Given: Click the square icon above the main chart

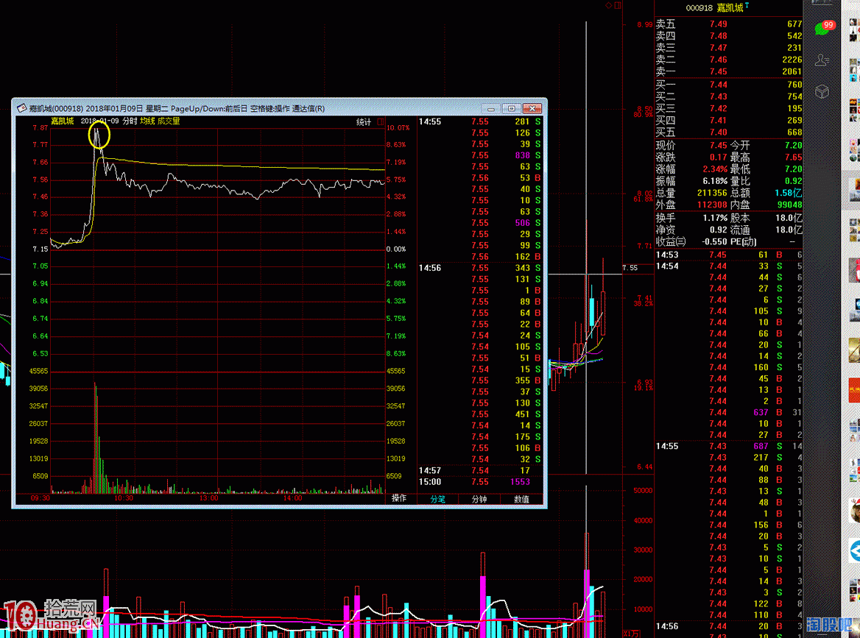Looking at the screenshot, I should [x=618, y=5].
